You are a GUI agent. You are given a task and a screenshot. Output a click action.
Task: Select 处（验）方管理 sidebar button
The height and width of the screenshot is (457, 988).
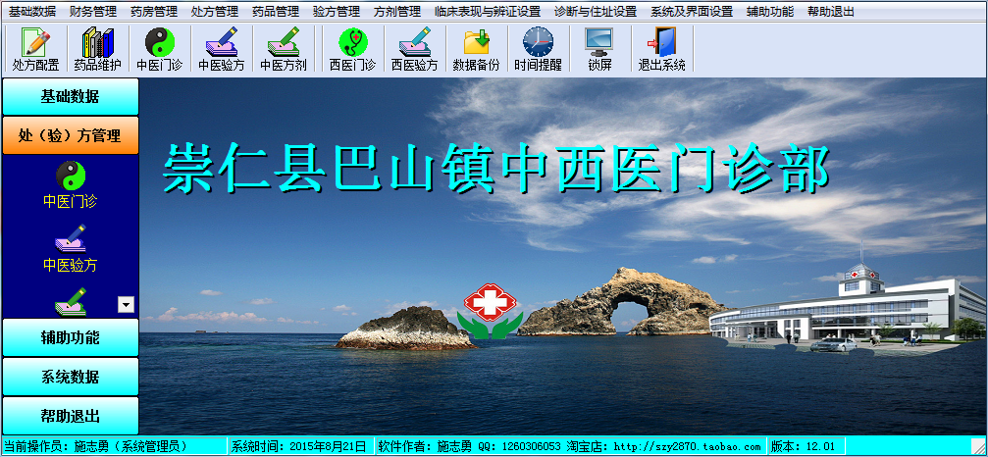pos(70,135)
